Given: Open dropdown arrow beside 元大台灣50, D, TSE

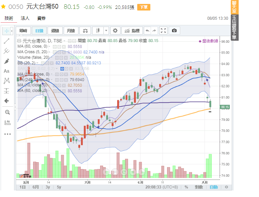Looking at the screenshot, I should click(x=64, y=41).
